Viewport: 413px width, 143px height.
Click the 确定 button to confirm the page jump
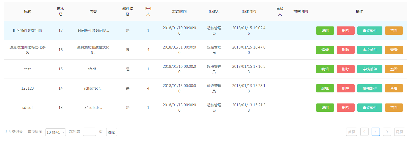click(x=112, y=132)
